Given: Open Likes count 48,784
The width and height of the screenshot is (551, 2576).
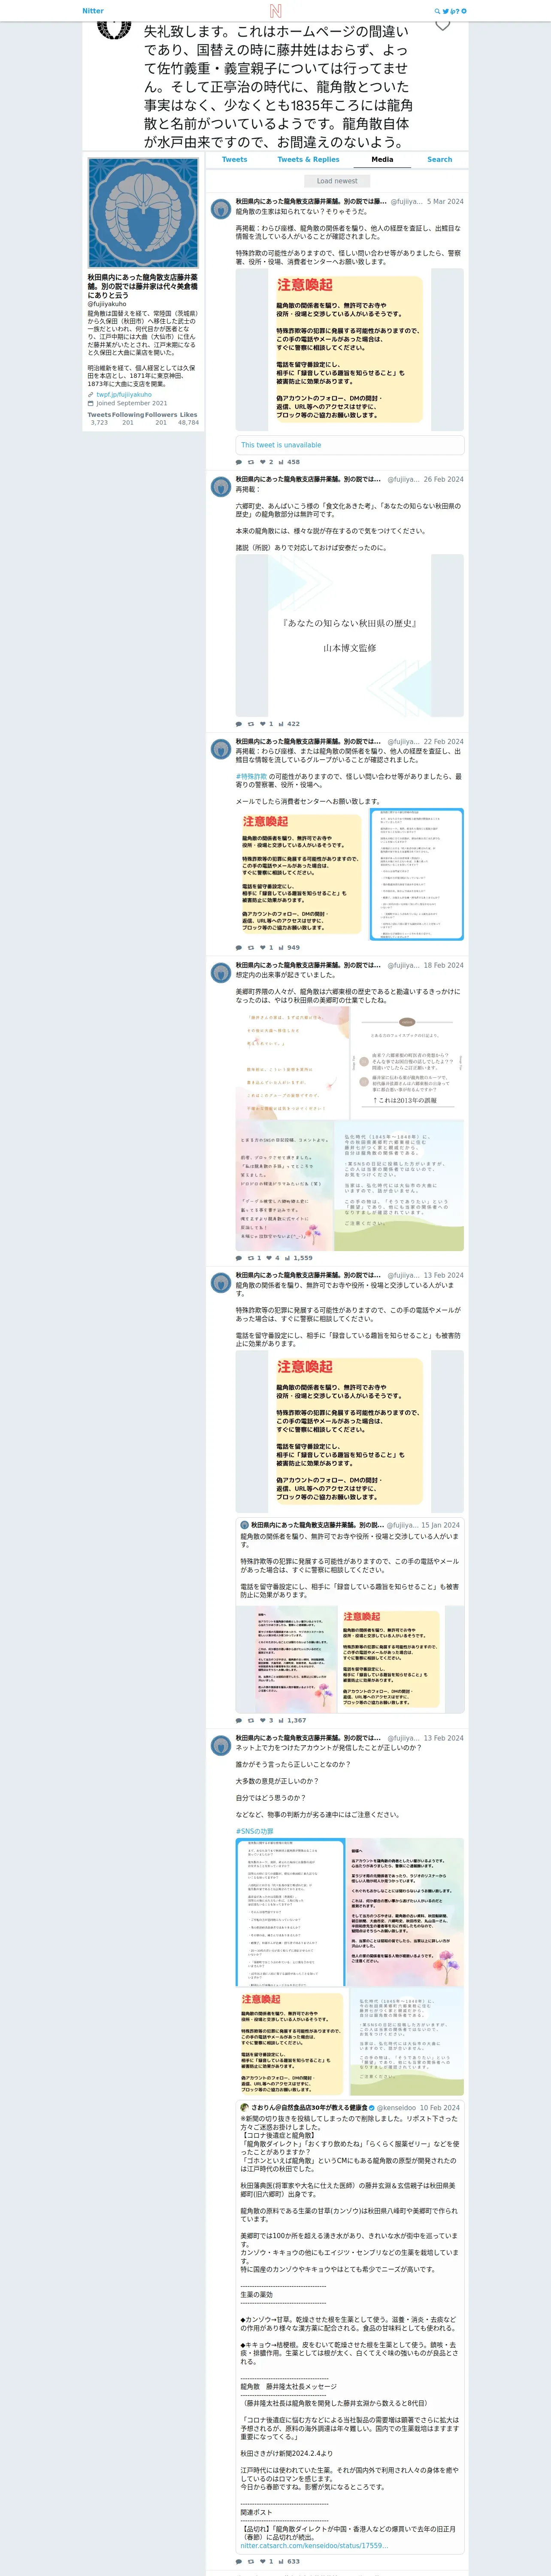Looking at the screenshot, I should point(188,423).
